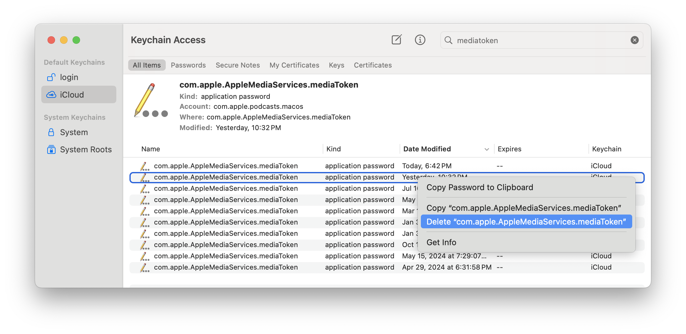Select the iCloud keychain cloud icon
The width and height of the screenshot is (686, 334).
tap(51, 94)
